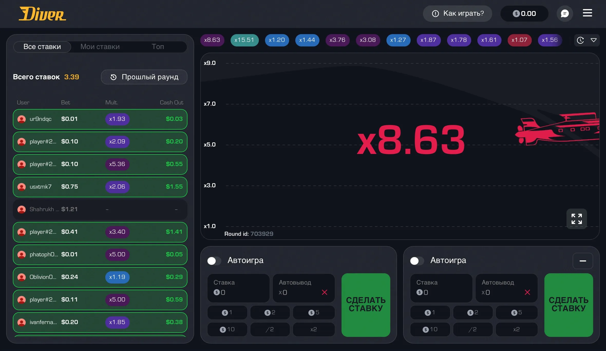The width and height of the screenshot is (606, 351).
Task: Enter fullscreen game view
Action: click(x=576, y=219)
